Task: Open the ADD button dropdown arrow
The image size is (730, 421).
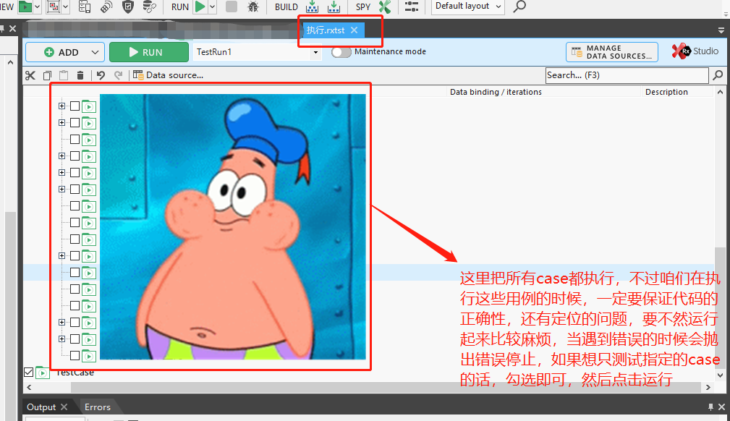Action: (x=95, y=52)
